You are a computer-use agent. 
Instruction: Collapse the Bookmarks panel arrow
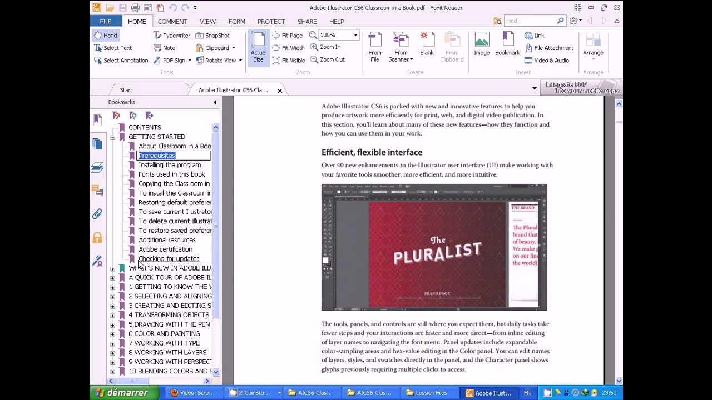215,102
